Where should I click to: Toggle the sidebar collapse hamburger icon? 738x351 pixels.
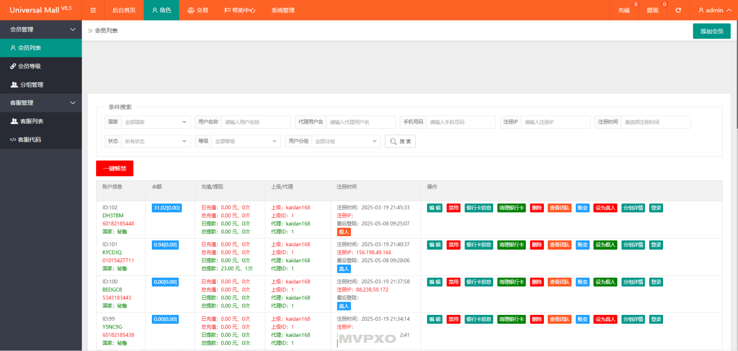[93, 10]
